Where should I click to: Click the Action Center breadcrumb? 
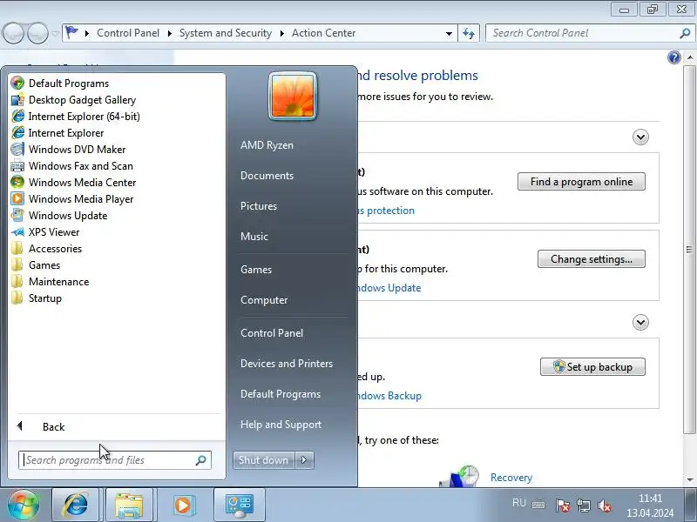click(x=323, y=33)
